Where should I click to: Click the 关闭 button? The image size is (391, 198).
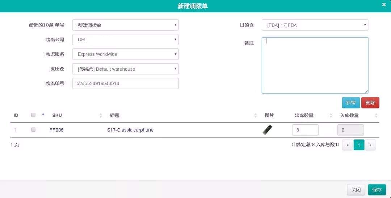tap(356, 190)
